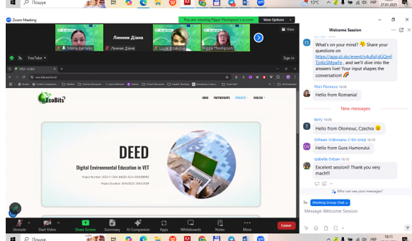Viewport: 412px width, 241px height.
Task: Open the Meeting Group Chat recipient dropdown
Action: [330, 202]
